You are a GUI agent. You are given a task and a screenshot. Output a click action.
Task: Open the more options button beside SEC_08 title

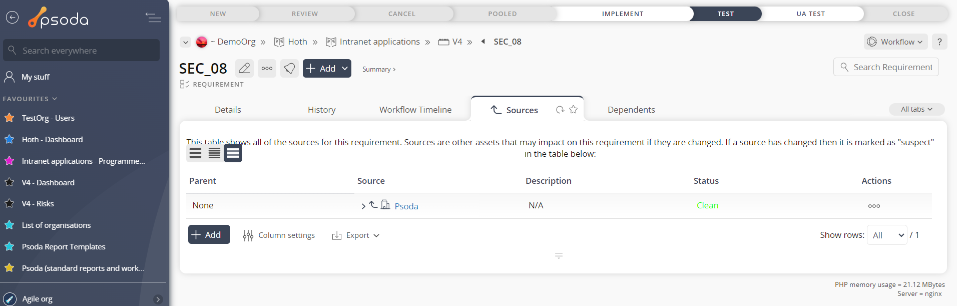click(x=267, y=69)
